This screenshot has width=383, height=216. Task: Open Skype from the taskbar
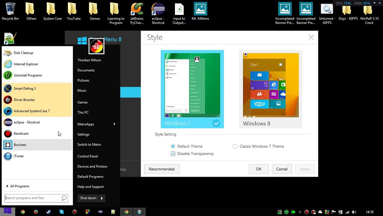click(62, 212)
